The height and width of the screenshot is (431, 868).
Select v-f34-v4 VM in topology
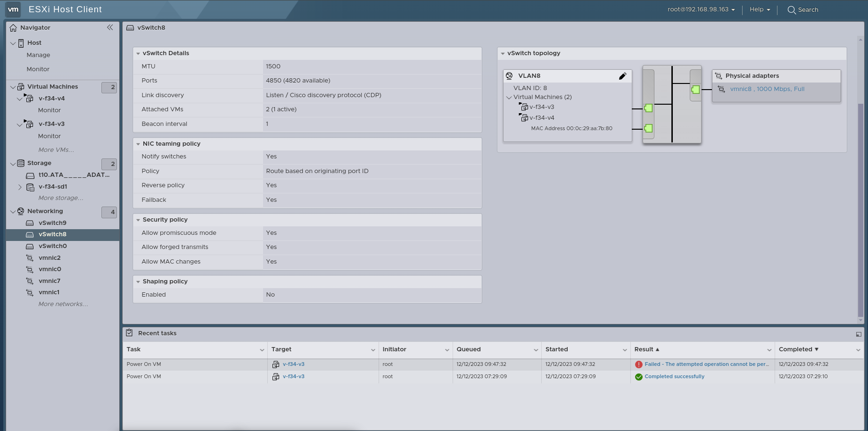(x=541, y=118)
